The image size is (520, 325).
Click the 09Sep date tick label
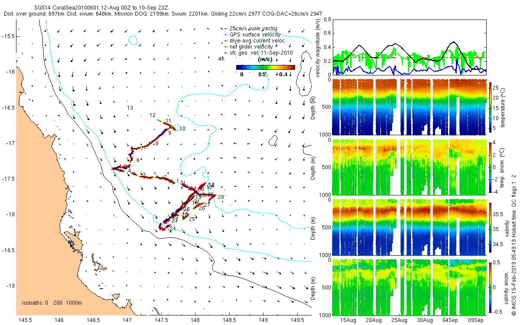tap(476, 320)
